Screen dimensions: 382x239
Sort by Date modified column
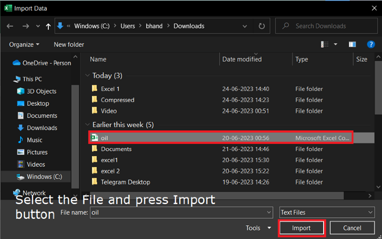tap(242, 59)
